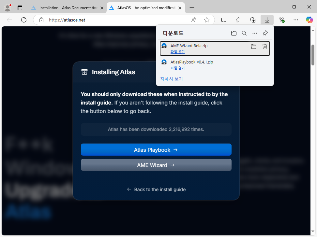Search downloads in the panel
This screenshot has height=237, width=317.
pyautogui.click(x=244, y=33)
